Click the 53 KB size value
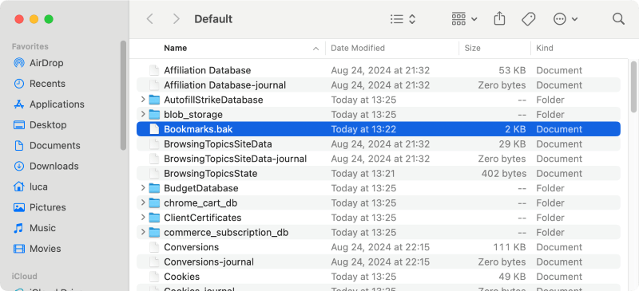Screen dimensions: 639x291 point(512,70)
